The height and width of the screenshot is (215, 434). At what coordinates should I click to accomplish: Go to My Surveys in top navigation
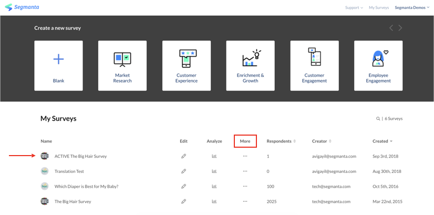pos(379,8)
